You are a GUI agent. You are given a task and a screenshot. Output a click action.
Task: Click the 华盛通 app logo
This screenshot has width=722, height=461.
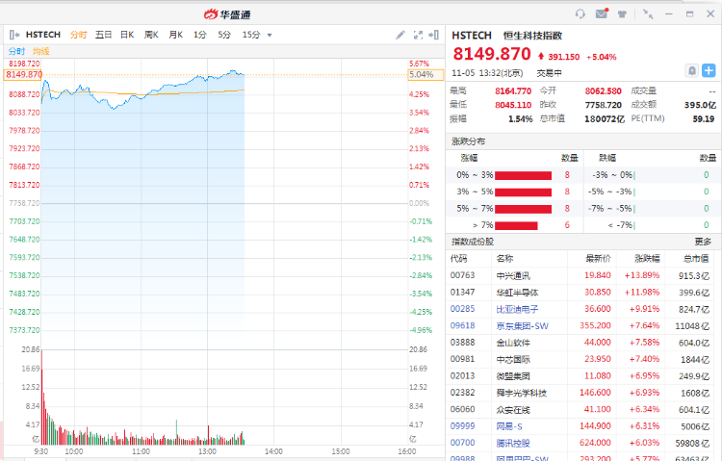(x=227, y=14)
